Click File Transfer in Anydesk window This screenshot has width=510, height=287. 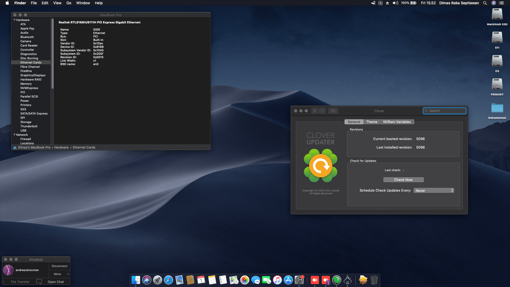point(20,282)
